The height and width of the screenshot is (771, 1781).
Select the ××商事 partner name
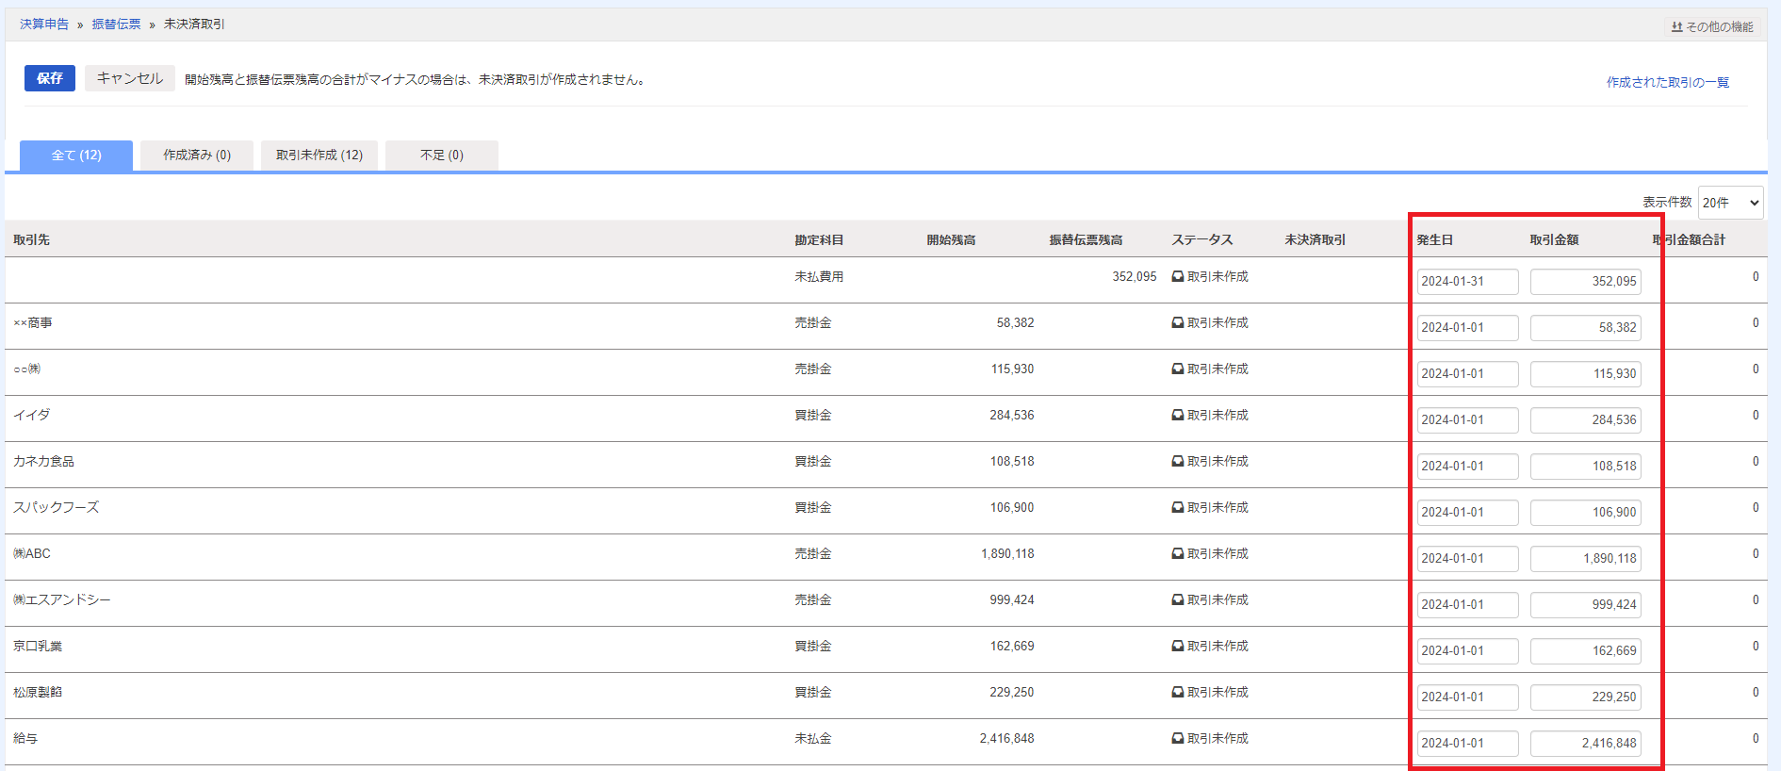[33, 323]
